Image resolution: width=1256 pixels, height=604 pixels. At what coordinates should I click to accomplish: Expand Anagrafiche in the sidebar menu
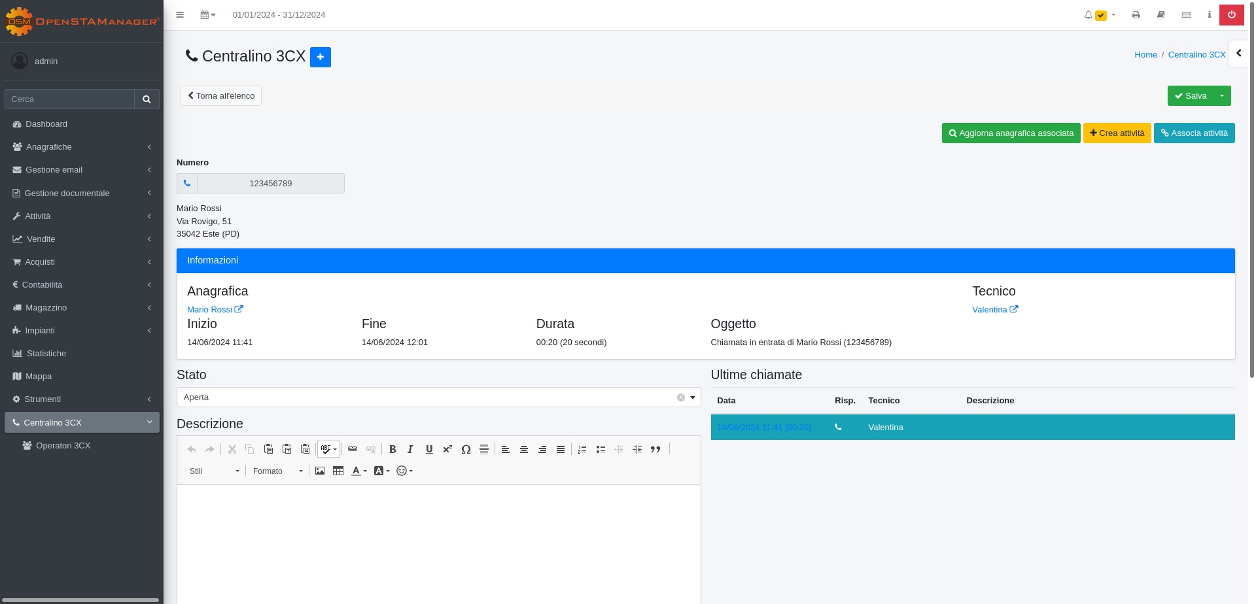point(81,147)
